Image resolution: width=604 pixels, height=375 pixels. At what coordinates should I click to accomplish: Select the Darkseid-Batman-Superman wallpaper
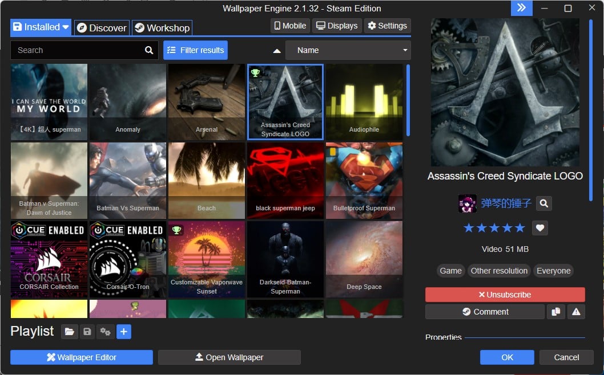[x=285, y=259]
